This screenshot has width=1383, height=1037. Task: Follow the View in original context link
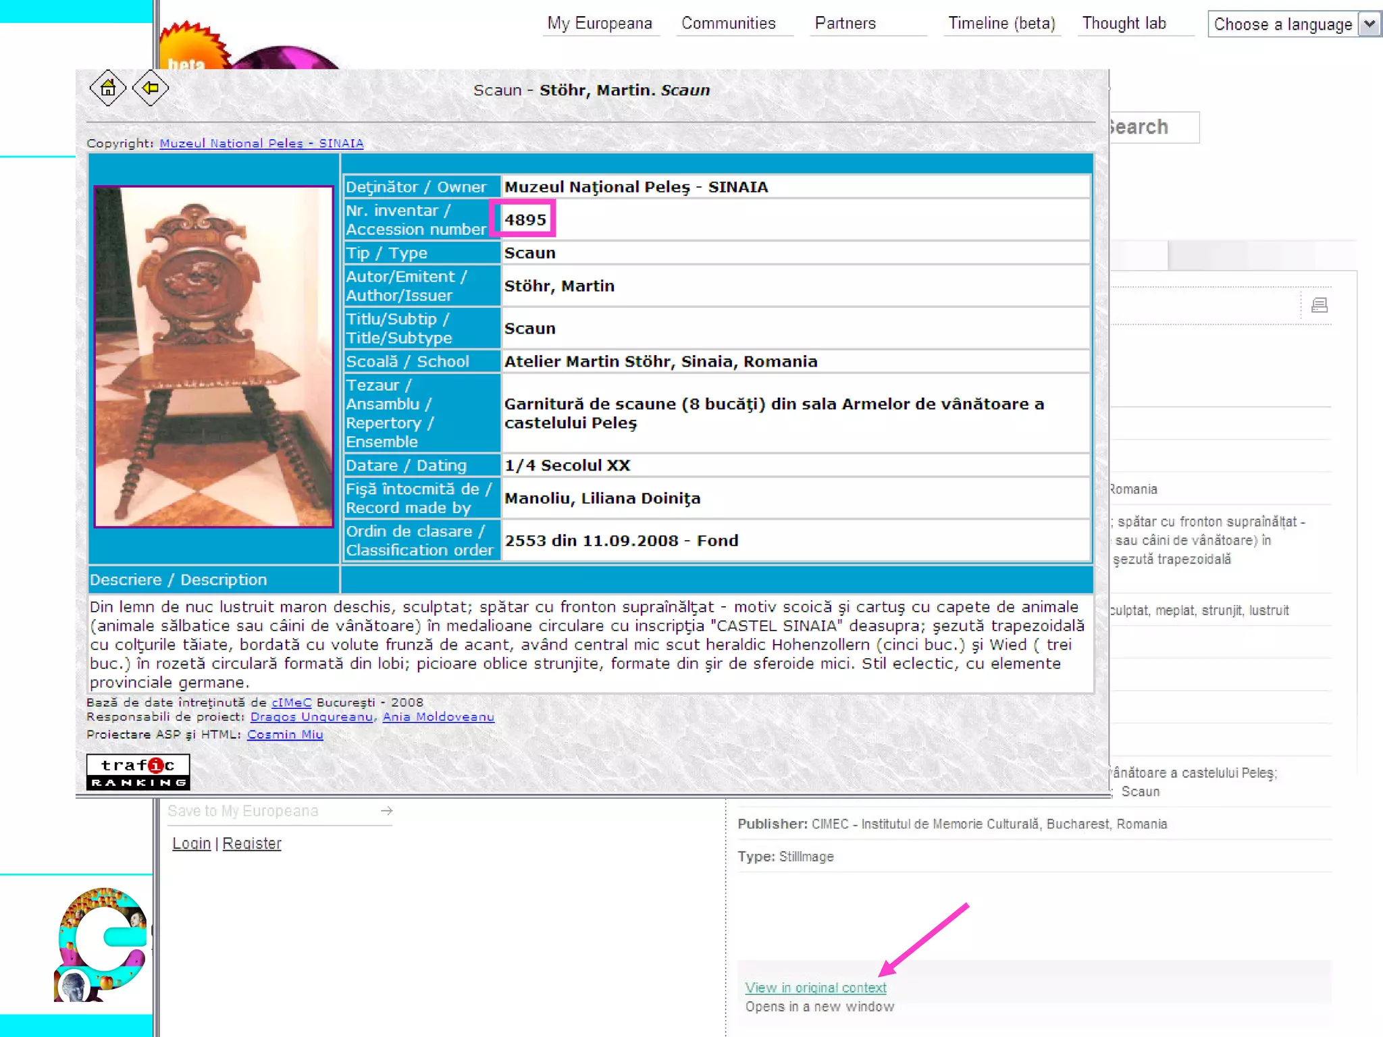click(816, 988)
